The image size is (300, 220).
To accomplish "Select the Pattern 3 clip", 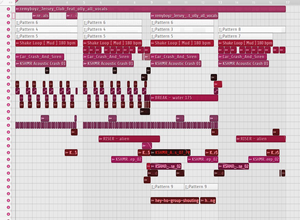I will [182, 30].
